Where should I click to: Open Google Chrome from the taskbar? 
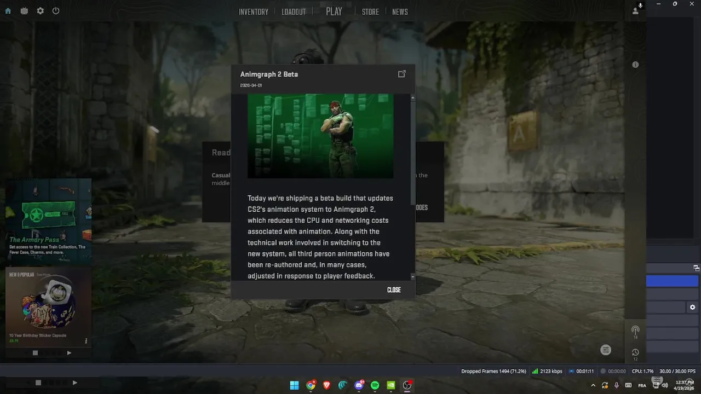point(311,385)
